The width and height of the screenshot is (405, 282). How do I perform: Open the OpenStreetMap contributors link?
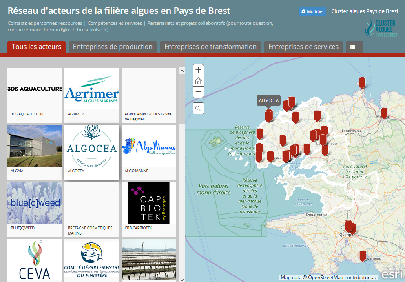pyautogui.click(x=322, y=277)
